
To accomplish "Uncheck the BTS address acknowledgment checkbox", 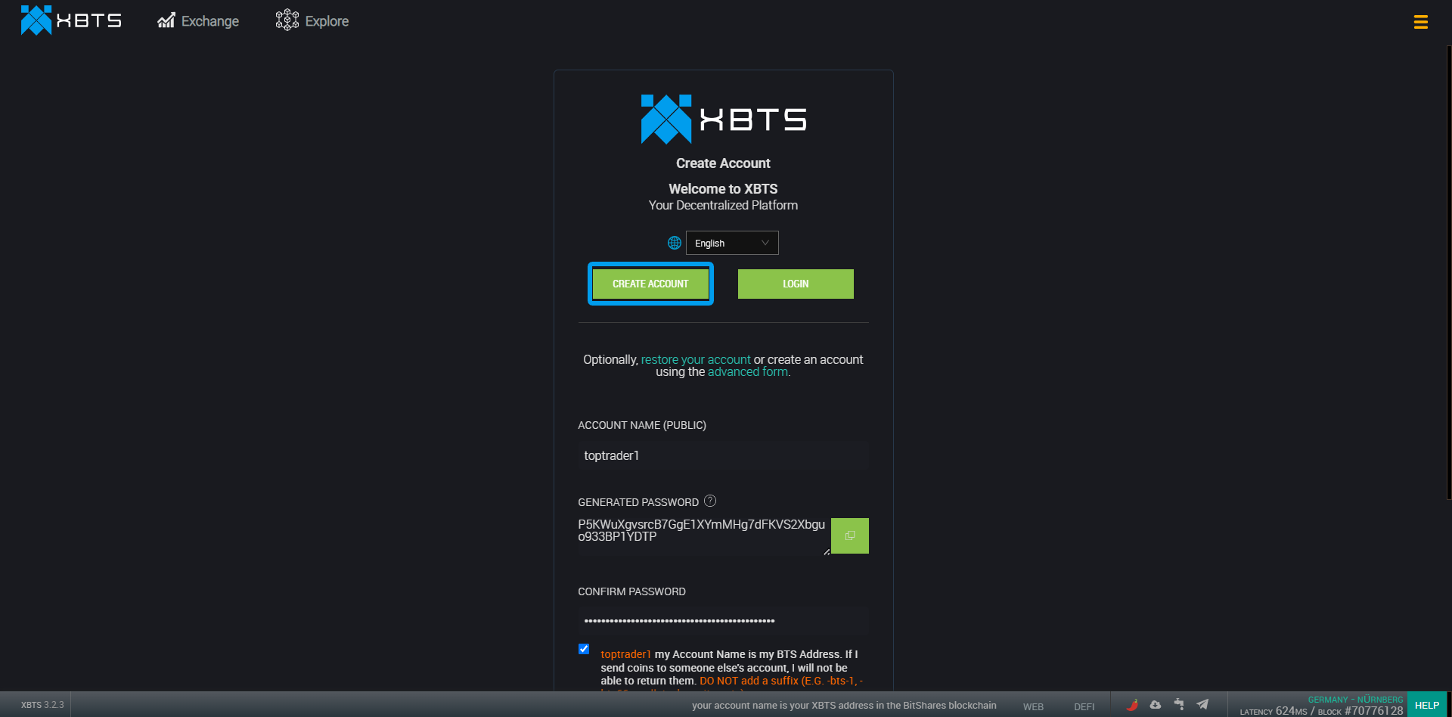I will (584, 649).
